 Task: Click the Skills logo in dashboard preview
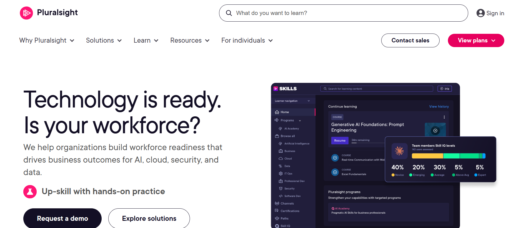[285, 89]
